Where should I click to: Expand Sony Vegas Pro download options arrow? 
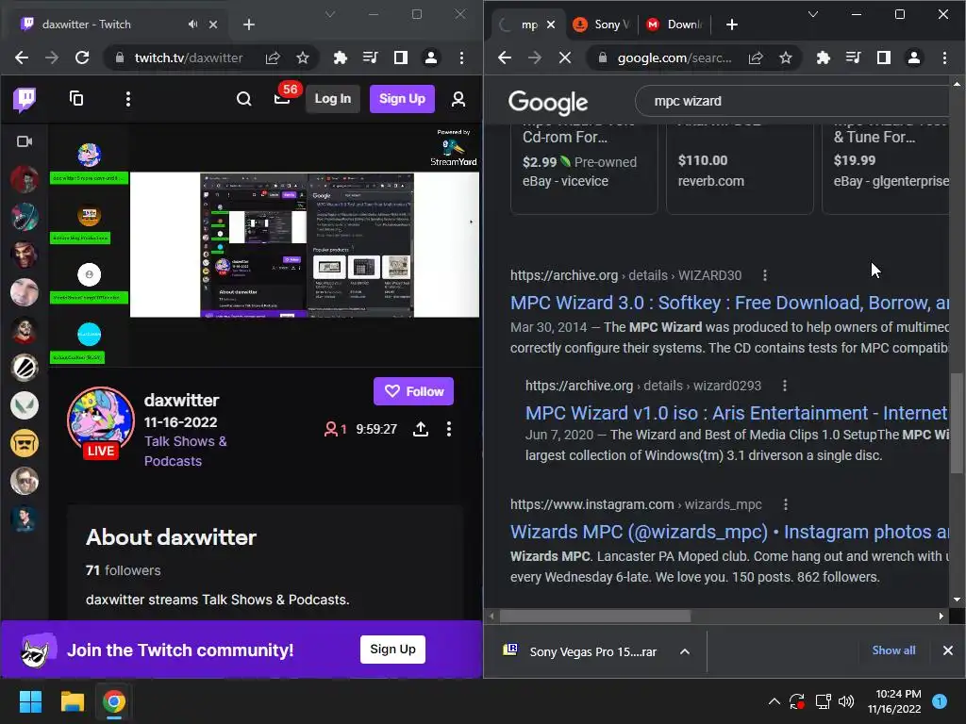(x=685, y=651)
